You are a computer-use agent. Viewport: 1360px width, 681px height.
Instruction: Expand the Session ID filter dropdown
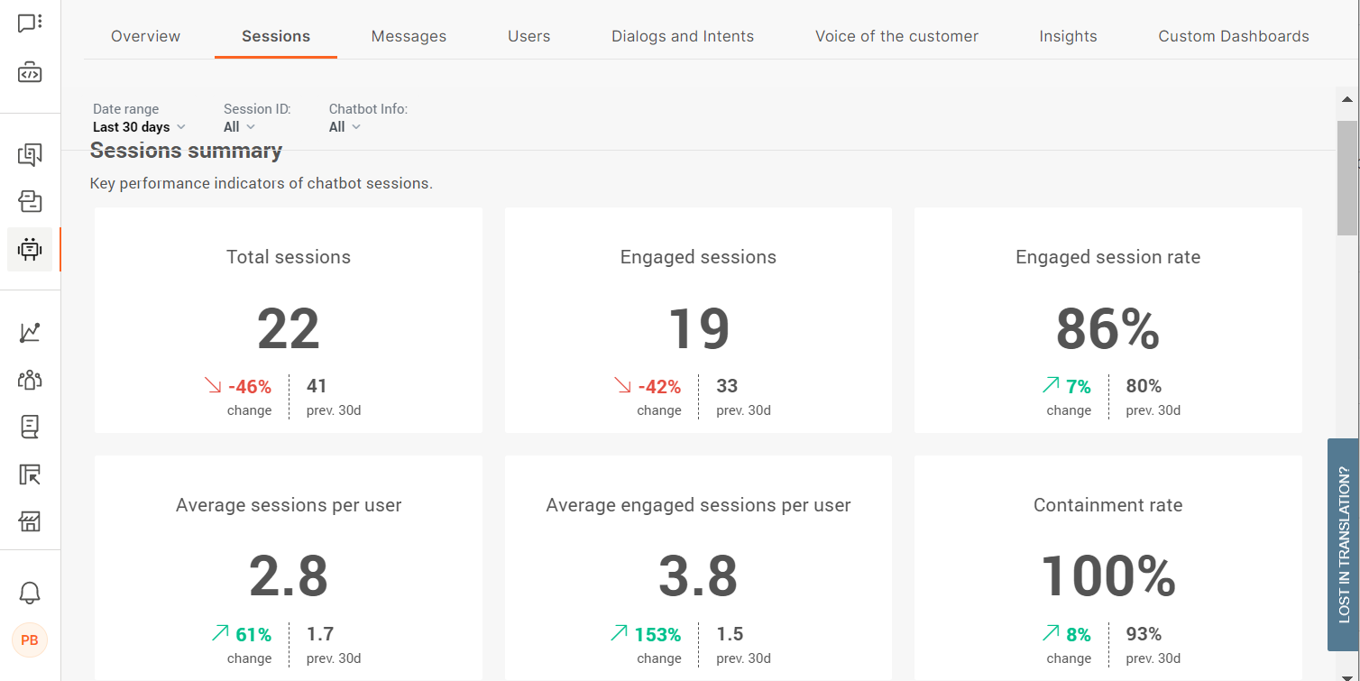tap(240, 127)
